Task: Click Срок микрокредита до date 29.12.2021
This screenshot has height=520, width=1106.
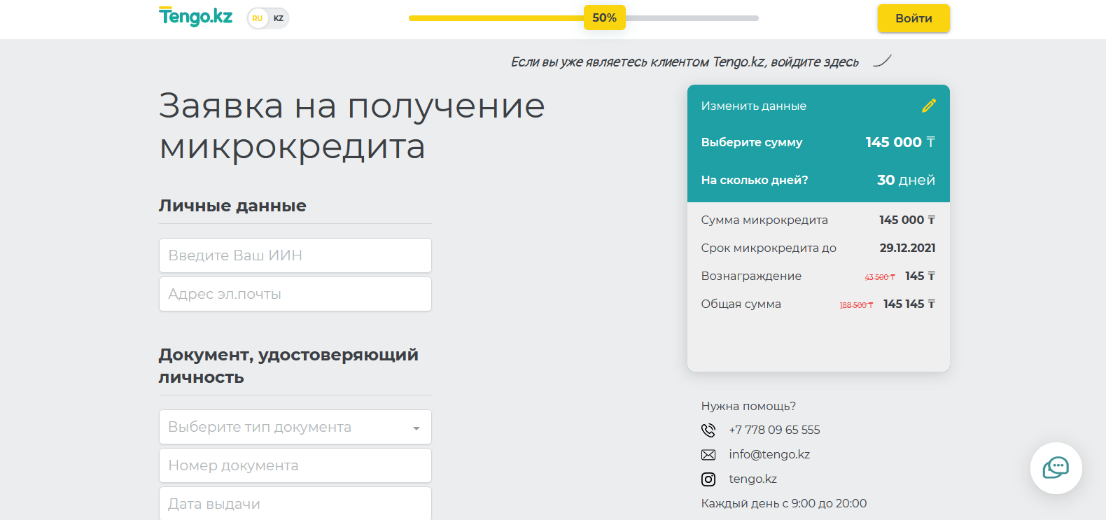Action: [x=907, y=248]
